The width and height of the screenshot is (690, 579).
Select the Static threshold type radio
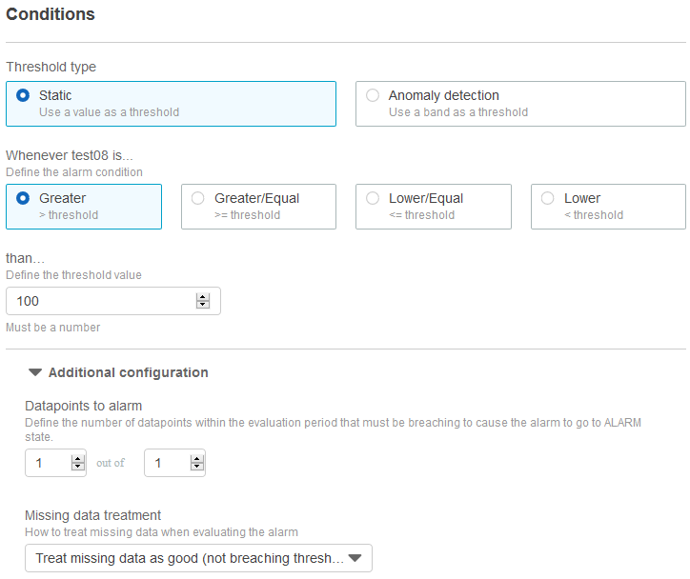click(x=23, y=95)
